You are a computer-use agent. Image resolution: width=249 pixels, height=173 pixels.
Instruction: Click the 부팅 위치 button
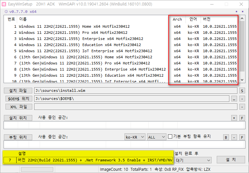[18, 137]
